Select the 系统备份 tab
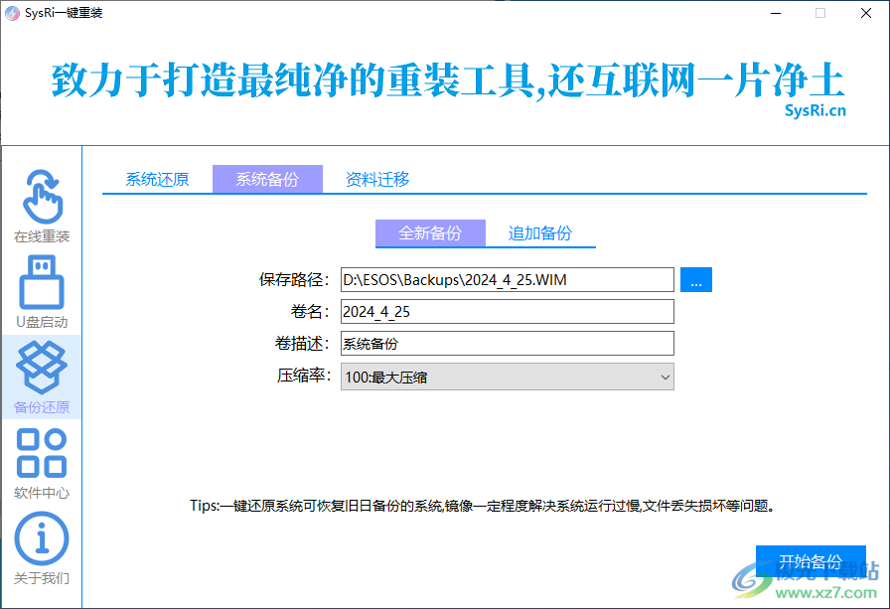Image resolution: width=890 pixels, height=609 pixels. (x=267, y=179)
